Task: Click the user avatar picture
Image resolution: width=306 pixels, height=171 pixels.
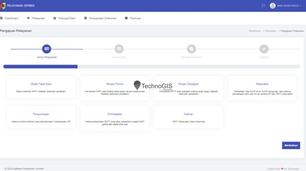Action: (x=272, y=6)
